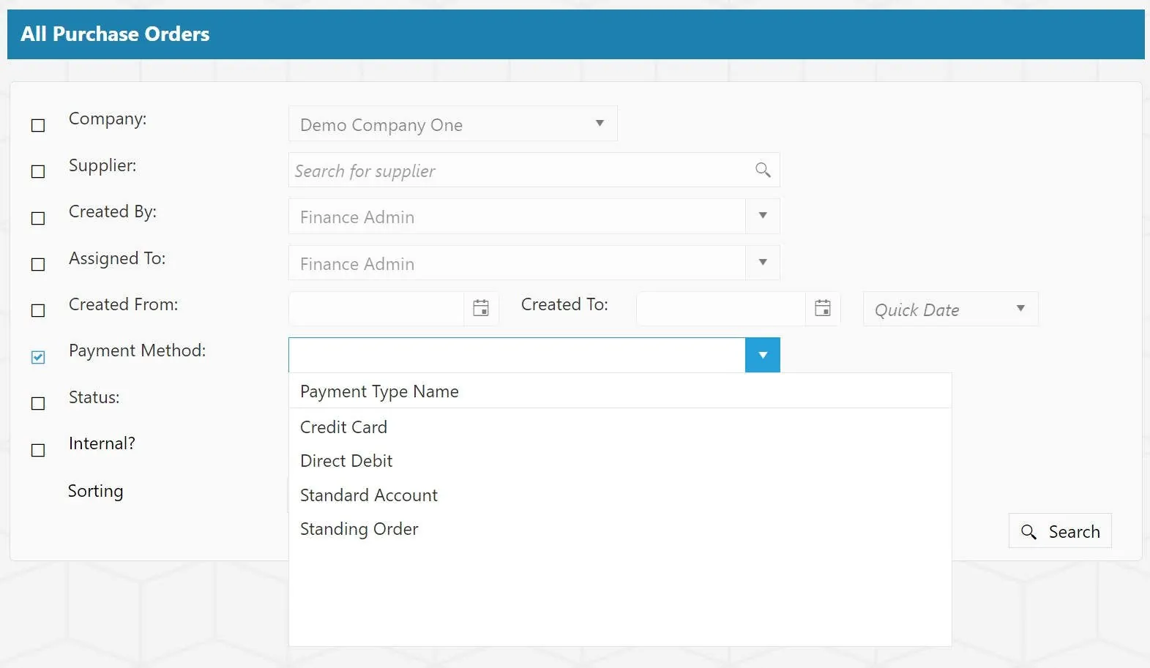Click inside the Payment Method text box
This screenshot has height=668, width=1150.
coord(517,355)
